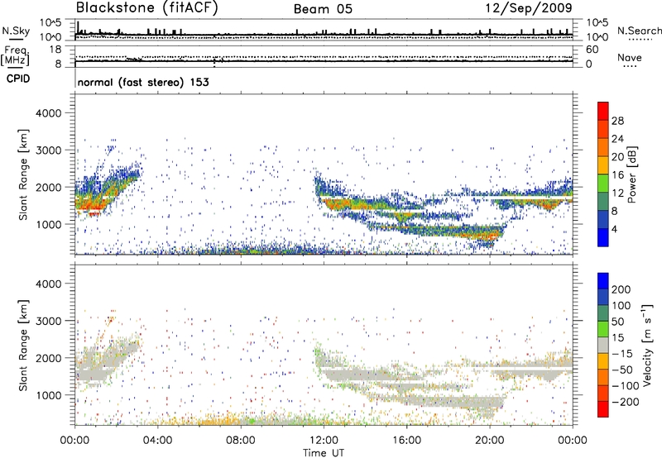This screenshot has height=458, width=662.
Task: Click the 18 tick on frequency axis
Action: pyautogui.click(x=55, y=50)
